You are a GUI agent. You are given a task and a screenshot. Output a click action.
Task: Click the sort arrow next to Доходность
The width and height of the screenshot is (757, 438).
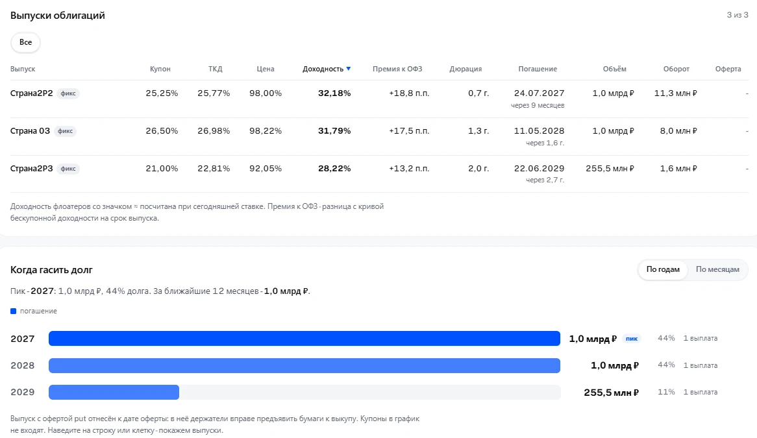point(349,69)
